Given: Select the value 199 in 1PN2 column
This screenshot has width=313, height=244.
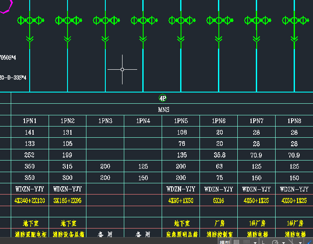Looking at the screenshot, I should tap(67, 155).
